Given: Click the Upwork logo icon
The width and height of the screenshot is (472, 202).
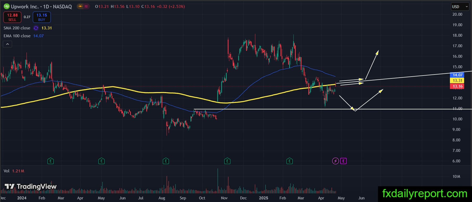Looking at the screenshot, I should point(7,6).
